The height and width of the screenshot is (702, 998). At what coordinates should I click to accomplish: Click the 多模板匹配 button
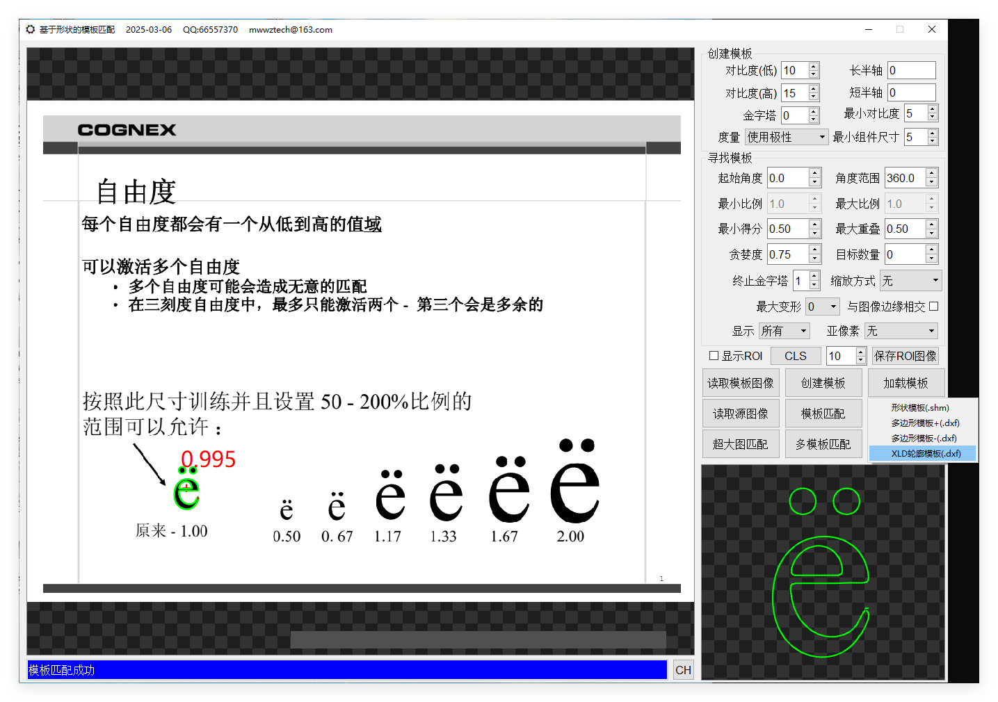(823, 443)
